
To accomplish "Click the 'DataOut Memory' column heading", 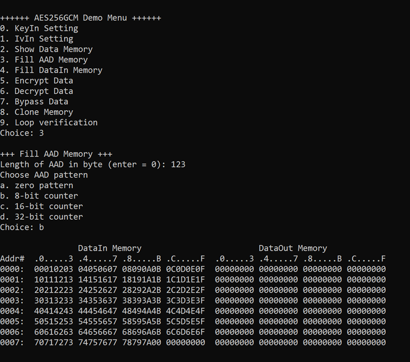I will point(293,248).
